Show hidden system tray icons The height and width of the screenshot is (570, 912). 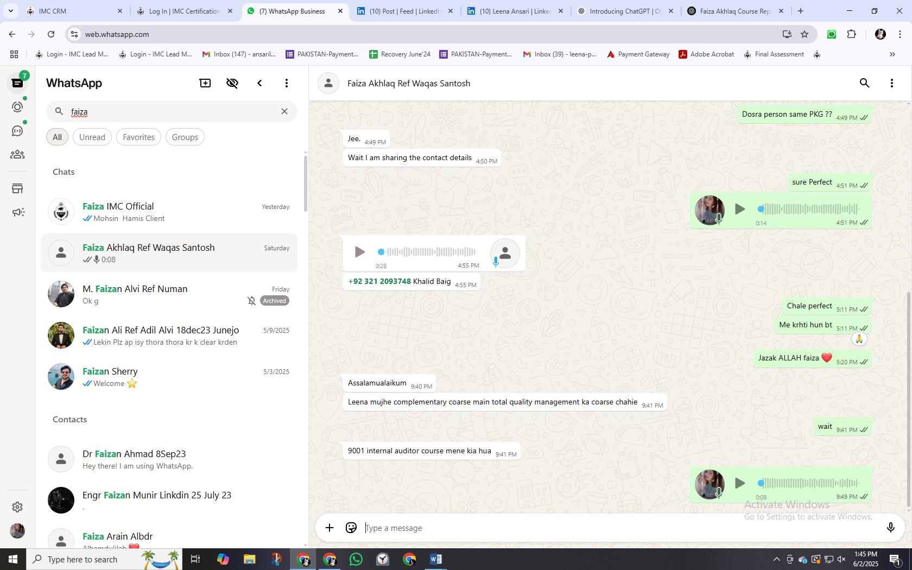pyautogui.click(x=776, y=559)
